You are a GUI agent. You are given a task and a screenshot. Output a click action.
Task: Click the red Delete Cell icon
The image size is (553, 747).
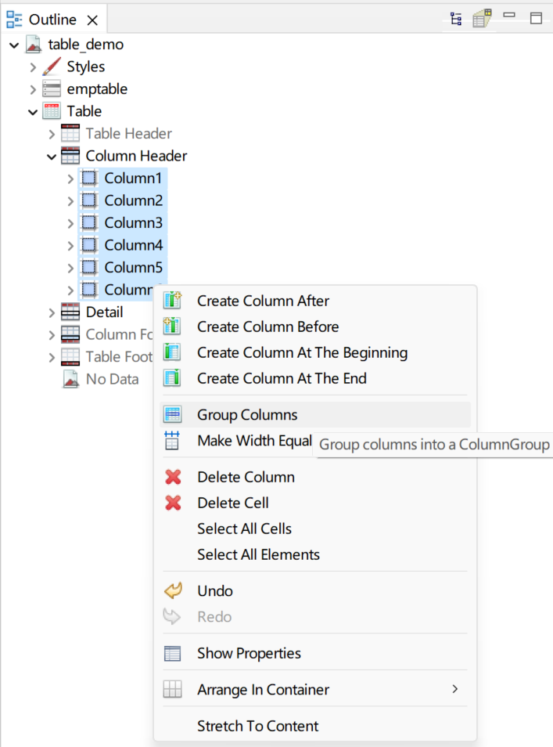pyautogui.click(x=174, y=502)
